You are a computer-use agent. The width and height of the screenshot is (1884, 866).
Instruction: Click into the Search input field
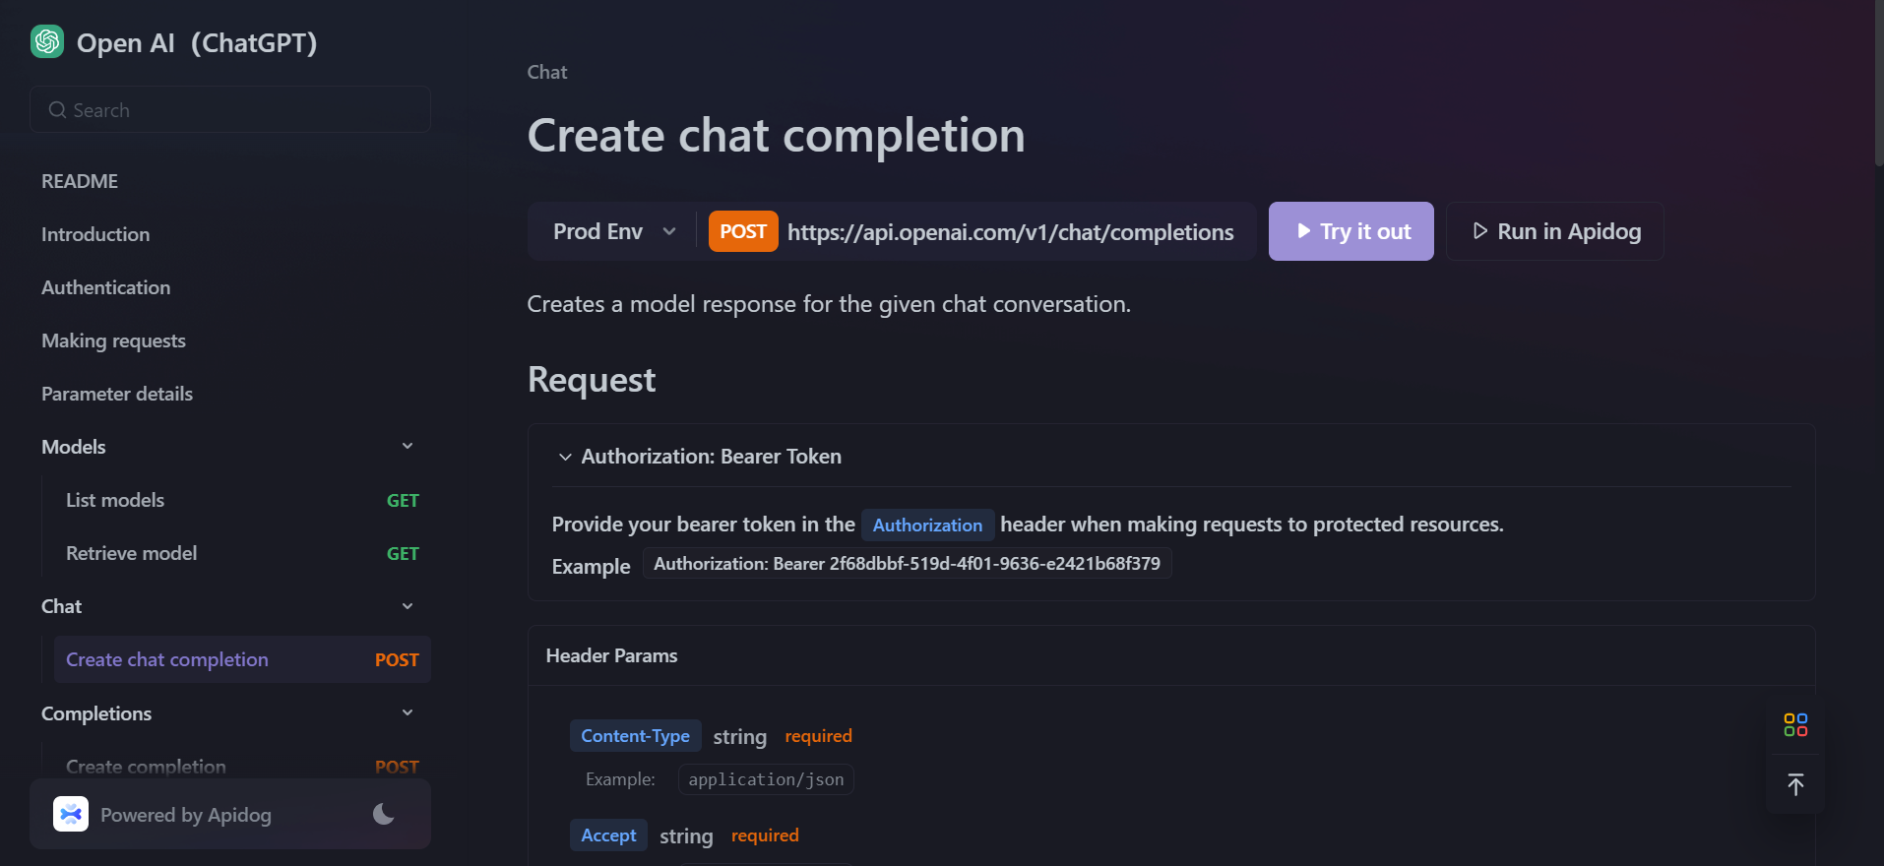[246, 110]
